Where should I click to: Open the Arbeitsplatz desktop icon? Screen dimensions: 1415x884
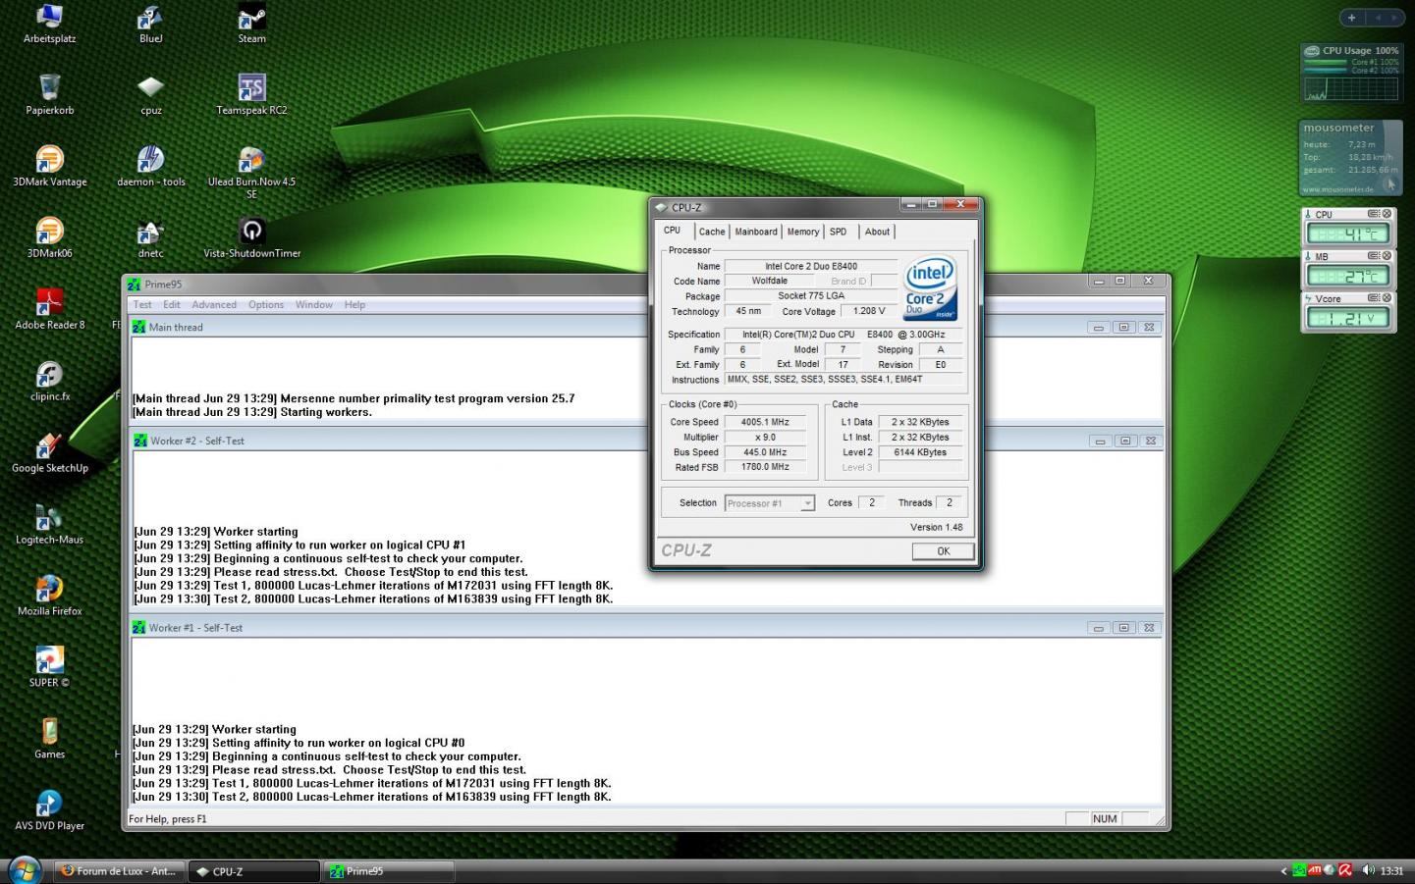click(49, 24)
